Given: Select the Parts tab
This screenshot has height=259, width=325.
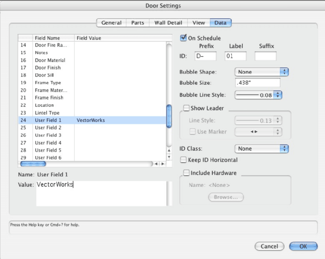Looking at the screenshot, I should pos(137,23).
